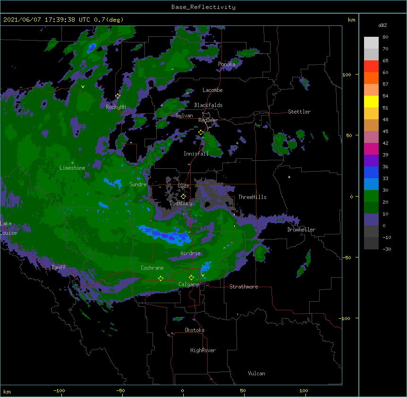
Task: Click the Vulcan town label
Action: point(256,373)
